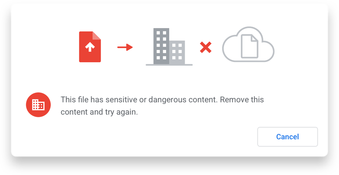Cancel the blocked file upload
This screenshot has height=175, width=339.
[287, 136]
